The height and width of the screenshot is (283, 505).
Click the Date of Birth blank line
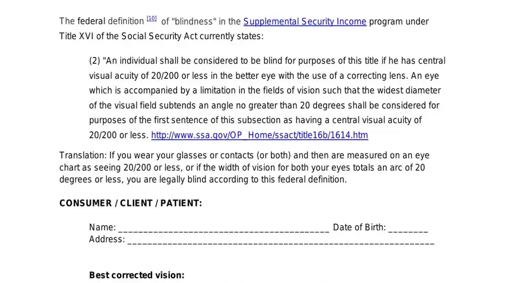pos(408,228)
